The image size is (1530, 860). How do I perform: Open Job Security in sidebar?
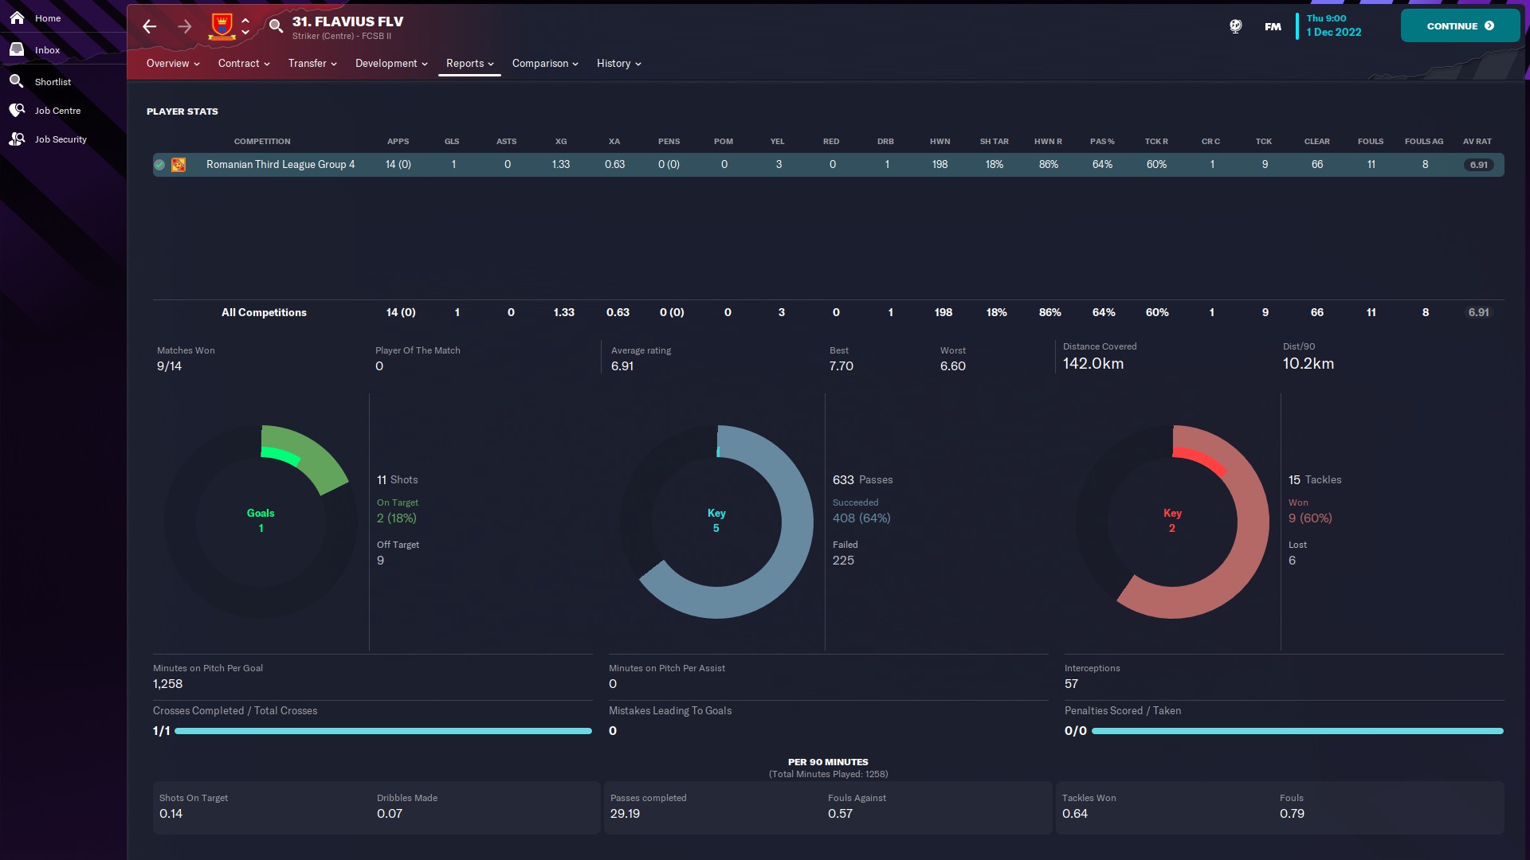pos(60,139)
